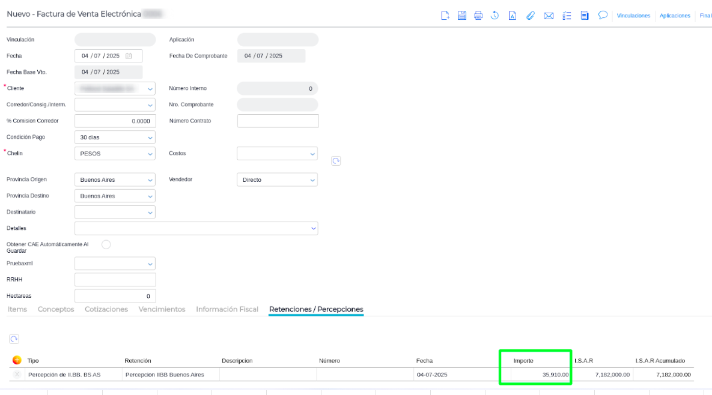Click the Fecha cell 04-07-2025 in grid
Screen dimensions: 712x395
462,375
